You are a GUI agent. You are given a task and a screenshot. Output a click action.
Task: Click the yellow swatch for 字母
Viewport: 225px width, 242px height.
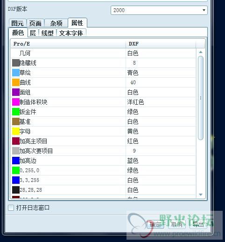(16, 131)
